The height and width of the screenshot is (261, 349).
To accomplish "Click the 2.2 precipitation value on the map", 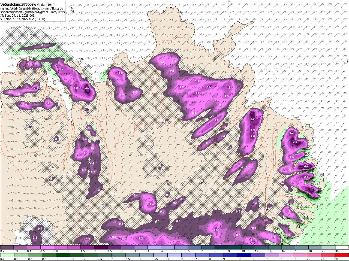I will (291, 133).
